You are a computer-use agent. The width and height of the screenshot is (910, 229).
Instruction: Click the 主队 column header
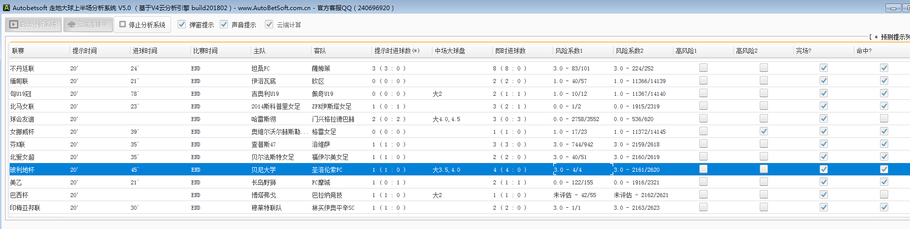tap(259, 51)
